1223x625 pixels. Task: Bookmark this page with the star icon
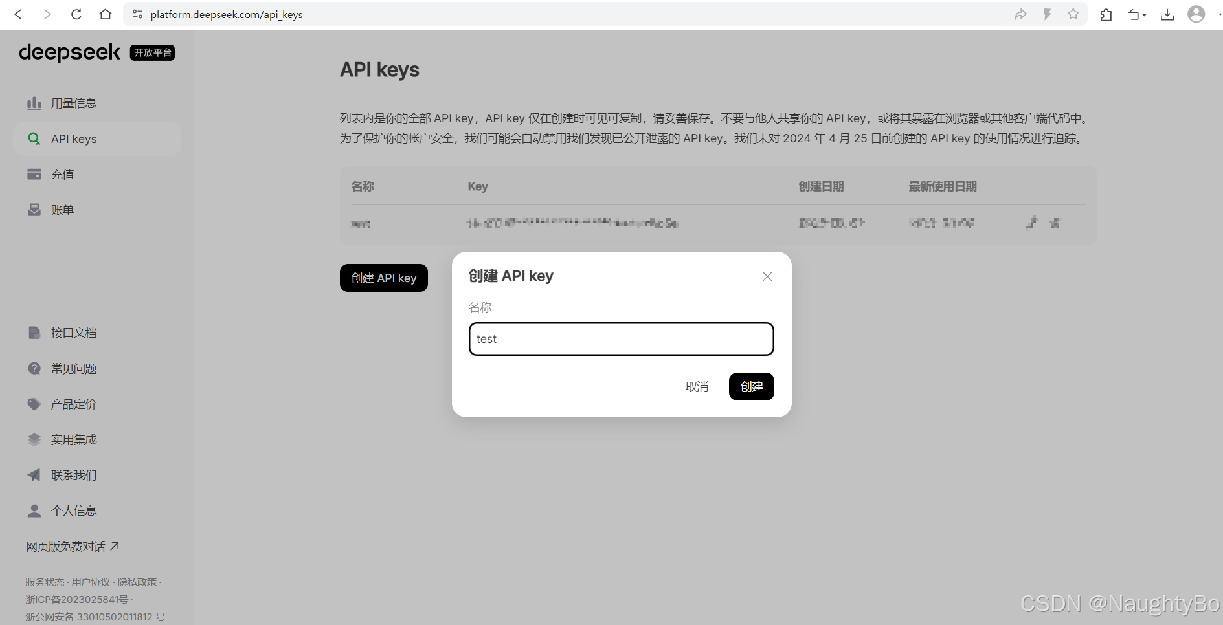point(1073,14)
